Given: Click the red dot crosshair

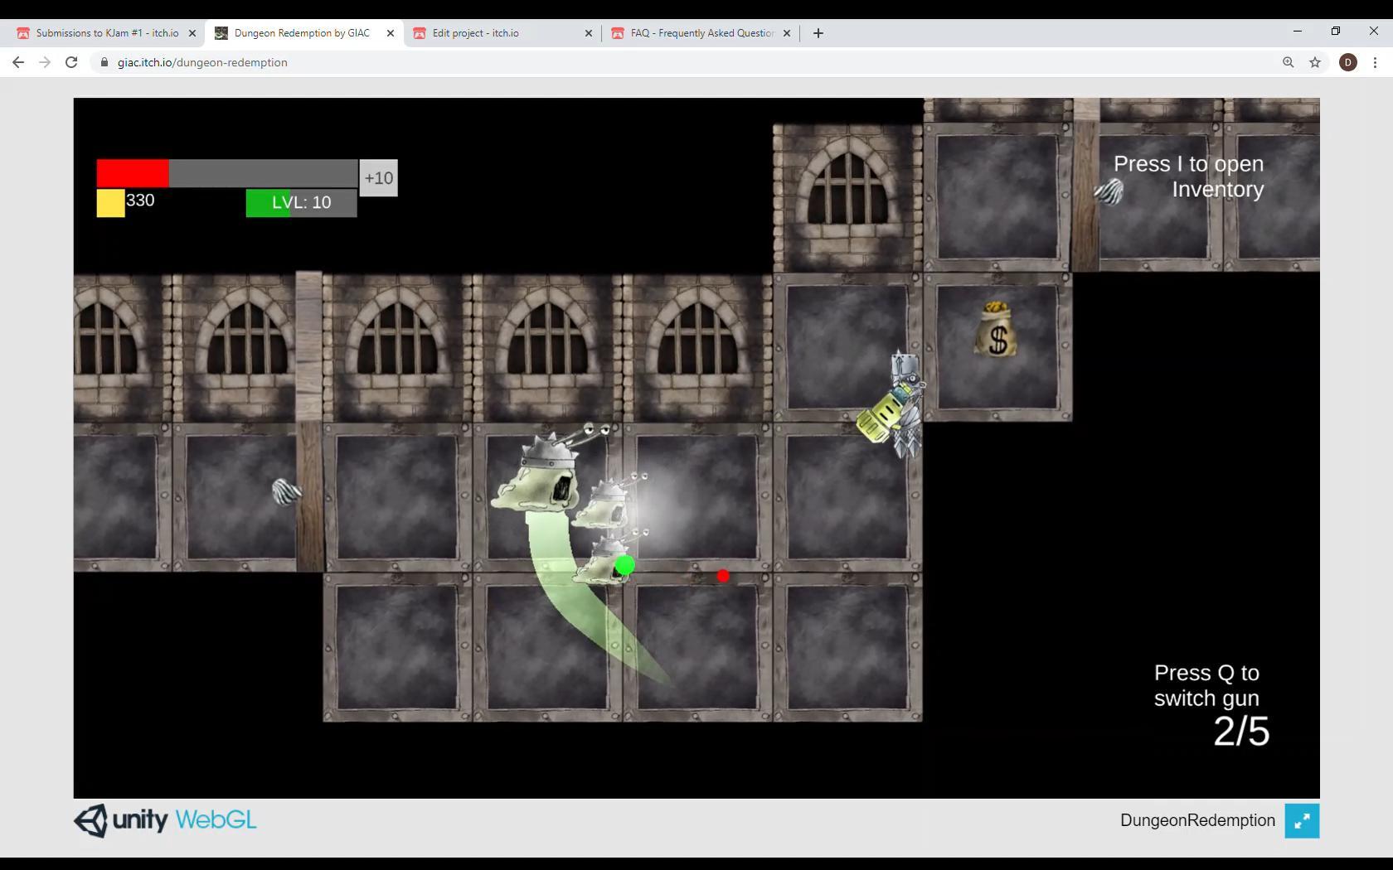Looking at the screenshot, I should (723, 576).
